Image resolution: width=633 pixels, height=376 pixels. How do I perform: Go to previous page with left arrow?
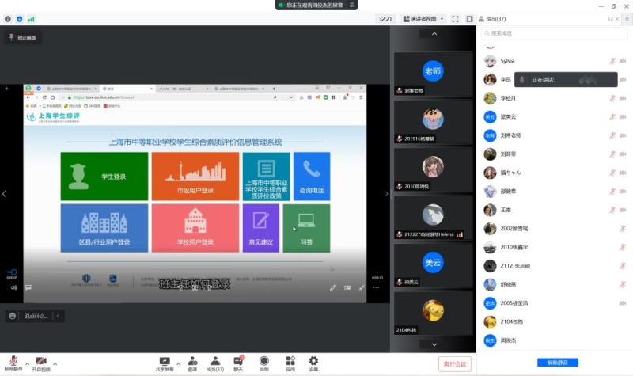5,194
